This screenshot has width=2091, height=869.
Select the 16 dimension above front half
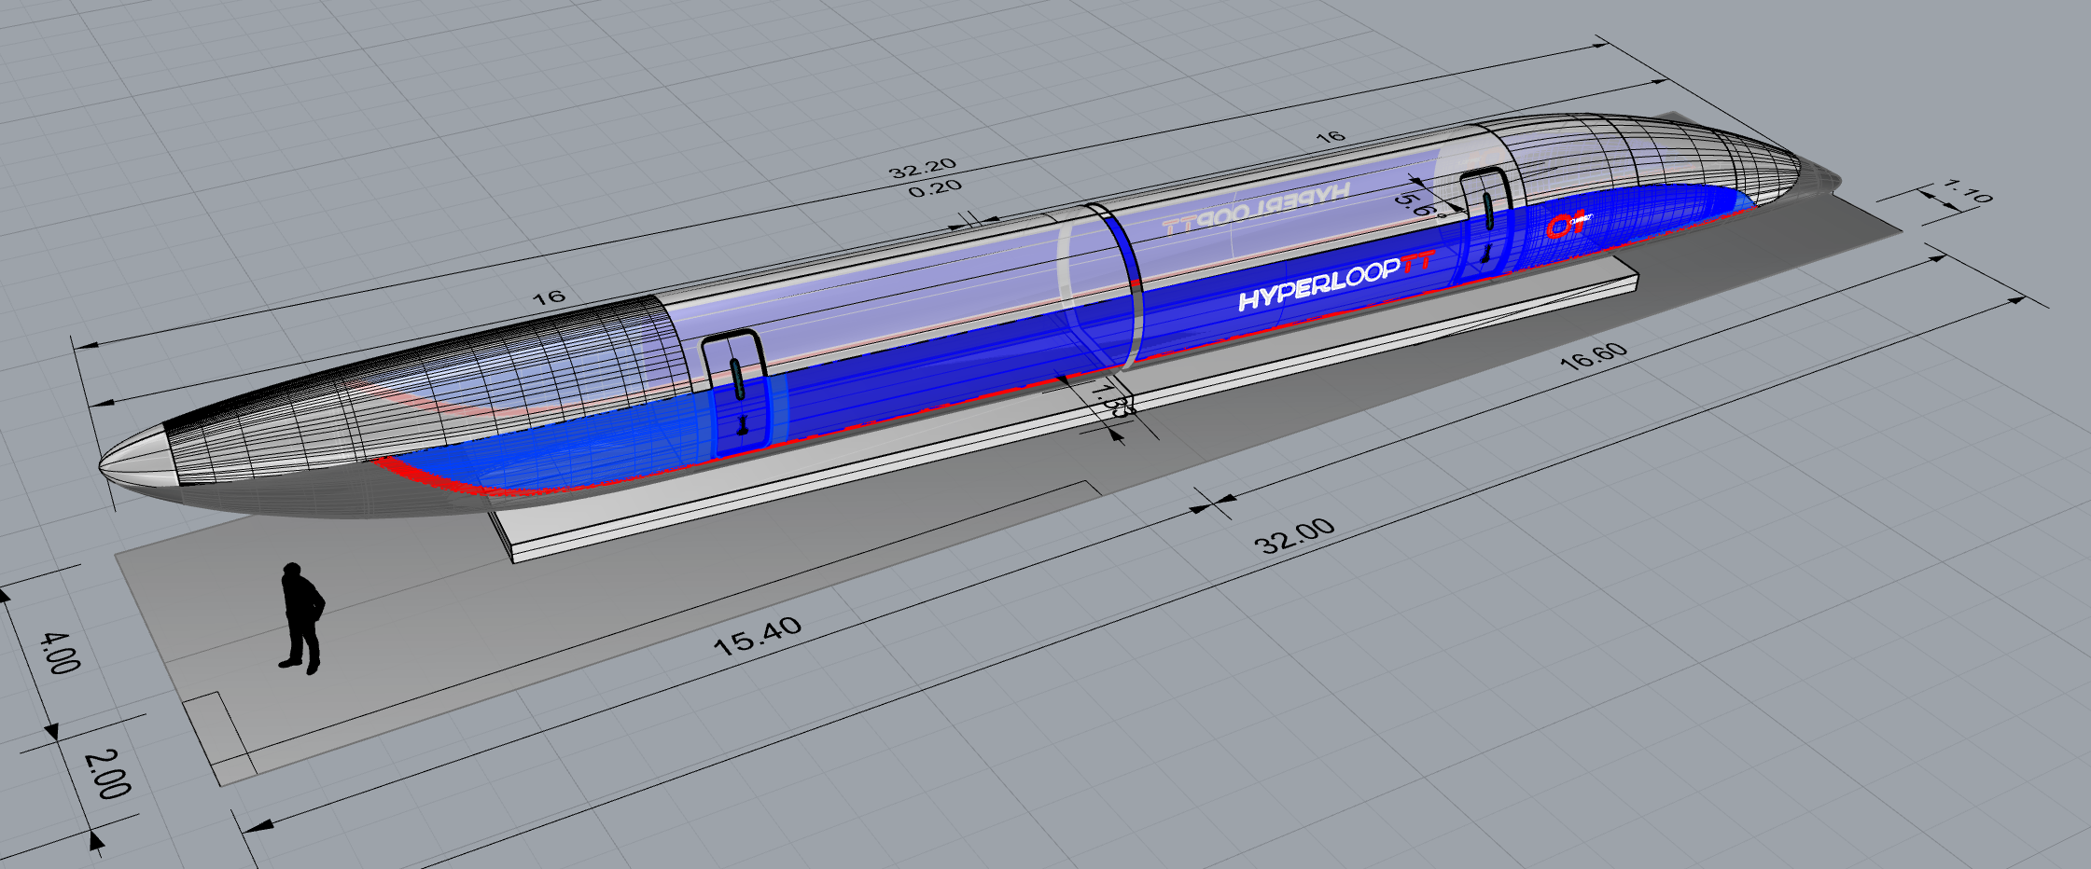click(549, 297)
